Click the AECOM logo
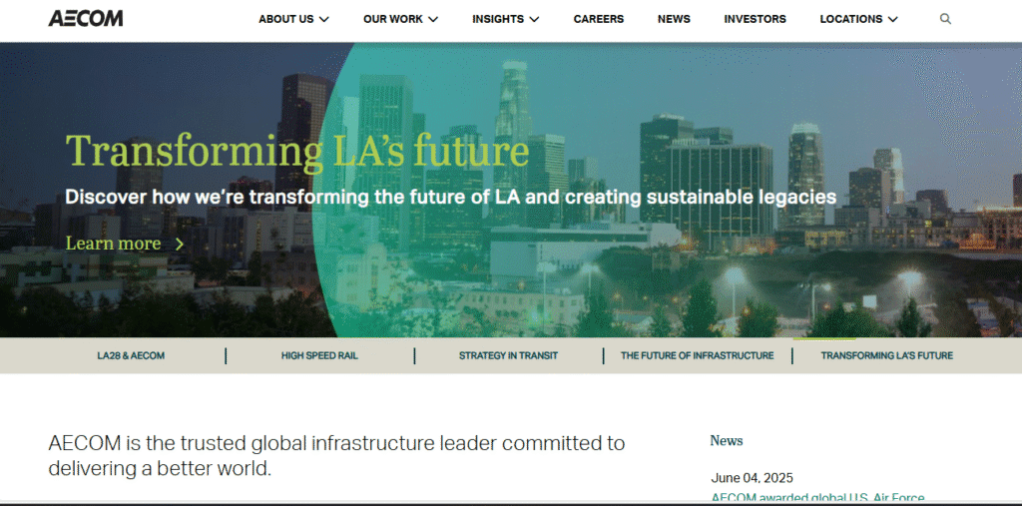This screenshot has height=506, width=1022. click(86, 18)
